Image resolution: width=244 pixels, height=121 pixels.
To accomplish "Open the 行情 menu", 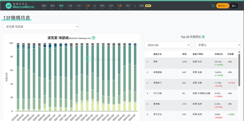I will click(x=70, y=6).
